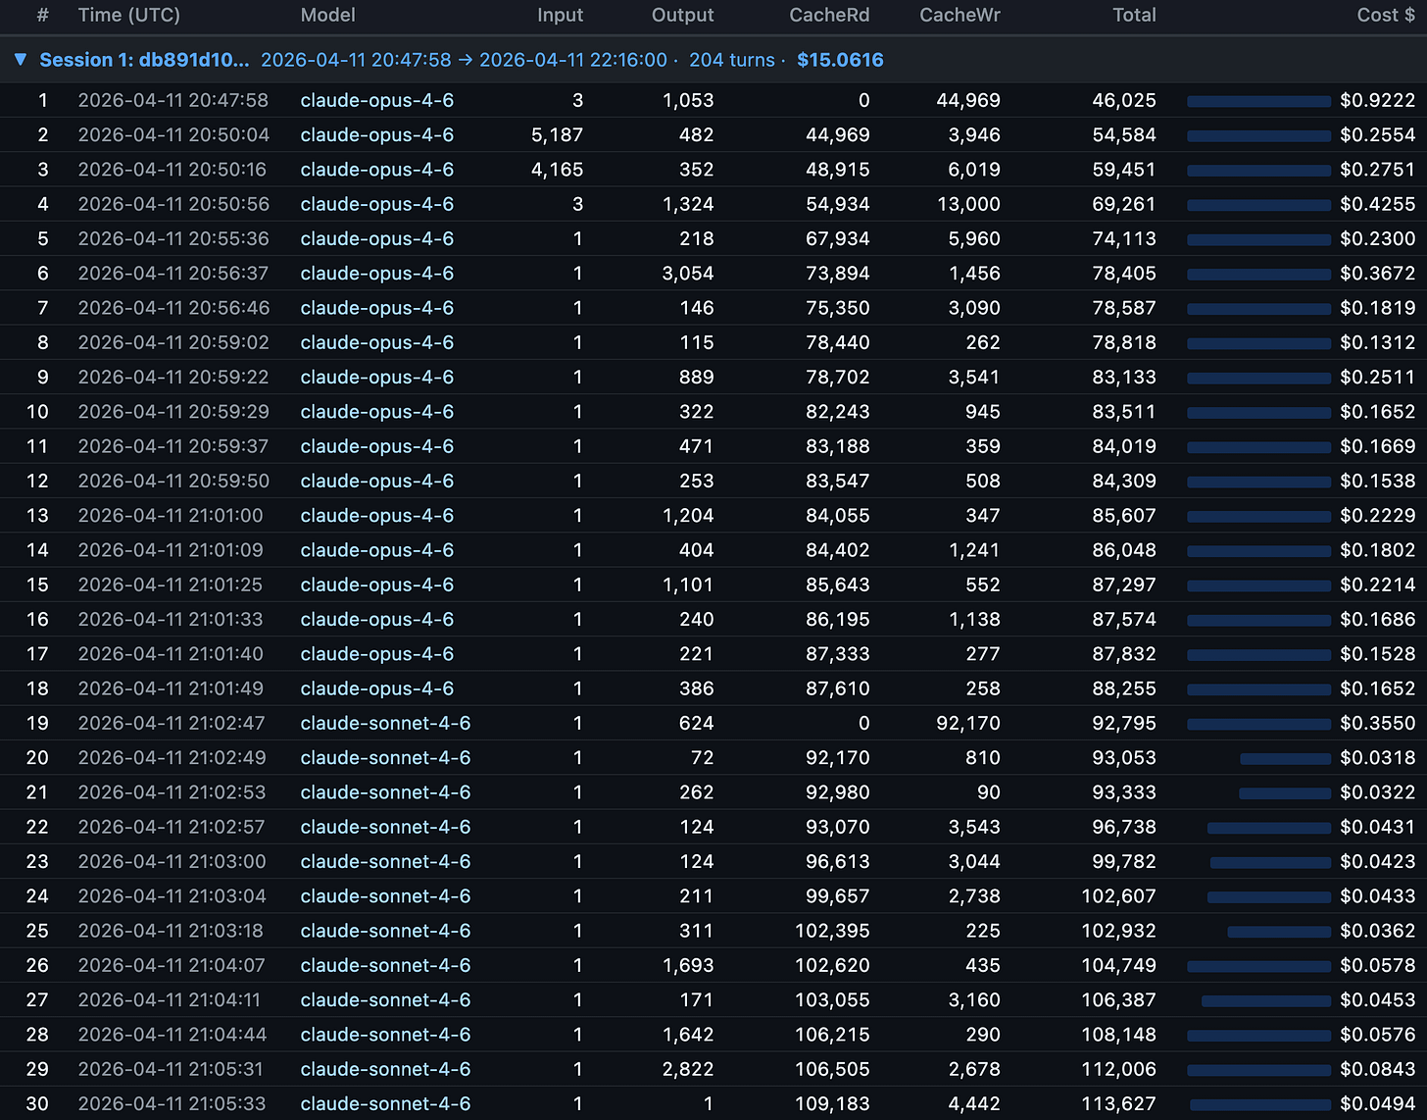The height and width of the screenshot is (1120, 1427).
Task: Select Total value 74,113 in row 5
Action: pyautogui.click(x=1124, y=238)
